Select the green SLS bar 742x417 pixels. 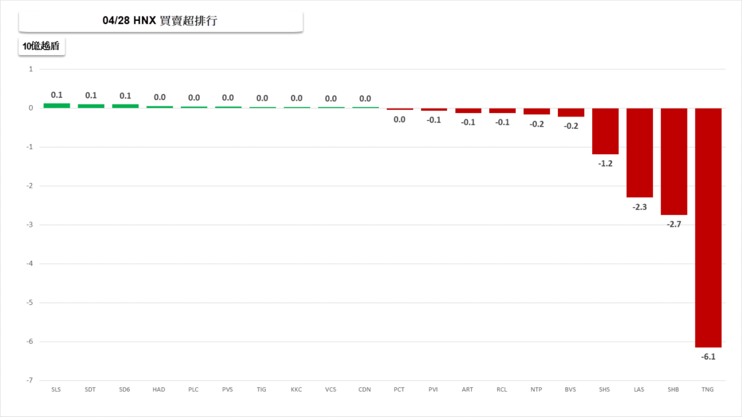click(x=57, y=106)
